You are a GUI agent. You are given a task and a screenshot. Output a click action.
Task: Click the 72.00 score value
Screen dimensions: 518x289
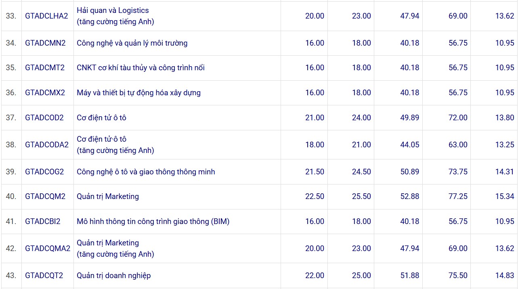coord(458,118)
